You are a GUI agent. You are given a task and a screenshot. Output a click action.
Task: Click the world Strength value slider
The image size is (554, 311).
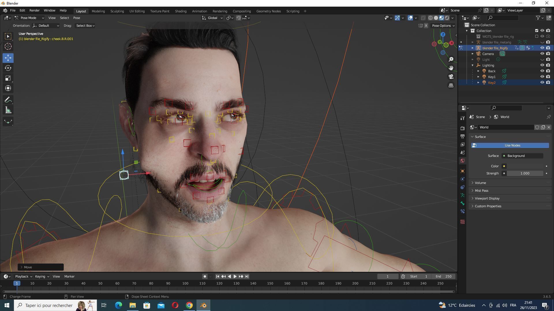(x=525, y=173)
